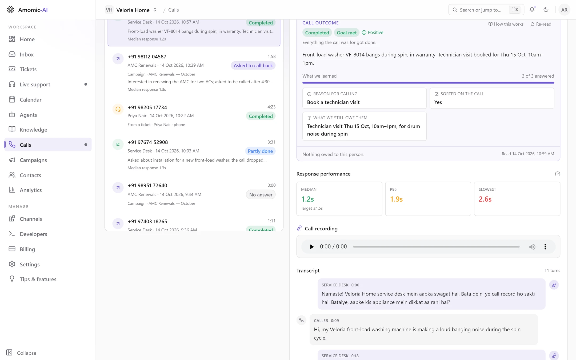This screenshot has width=576, height=360.
Task: Focus the Search or jump to field
Action: tap(486, 10)
